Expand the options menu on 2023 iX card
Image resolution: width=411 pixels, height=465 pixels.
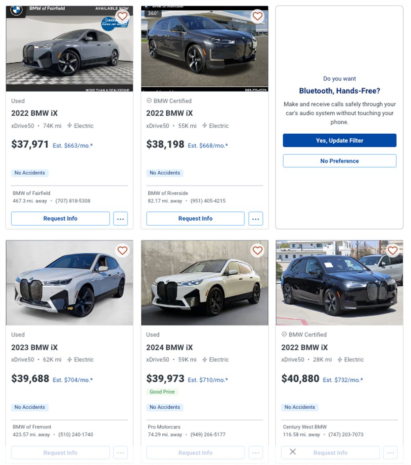[x=120, y=453]
